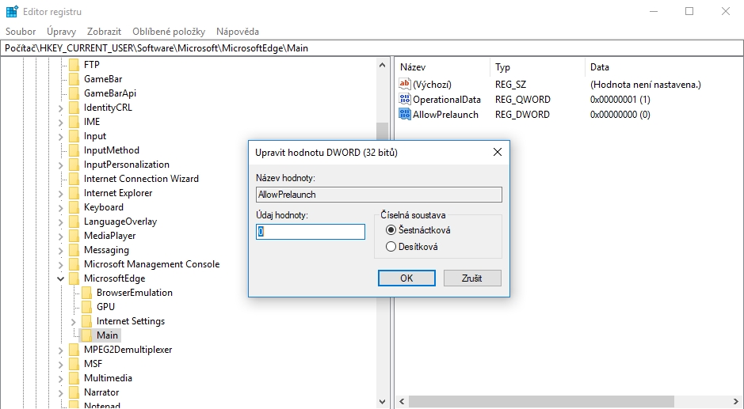Click the InputPersonalization folder icon
Screen dimensions: 744x409
74,165
